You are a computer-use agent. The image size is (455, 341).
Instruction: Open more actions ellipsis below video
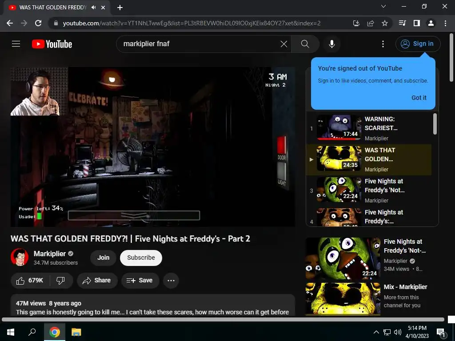[x=171, y=281]
